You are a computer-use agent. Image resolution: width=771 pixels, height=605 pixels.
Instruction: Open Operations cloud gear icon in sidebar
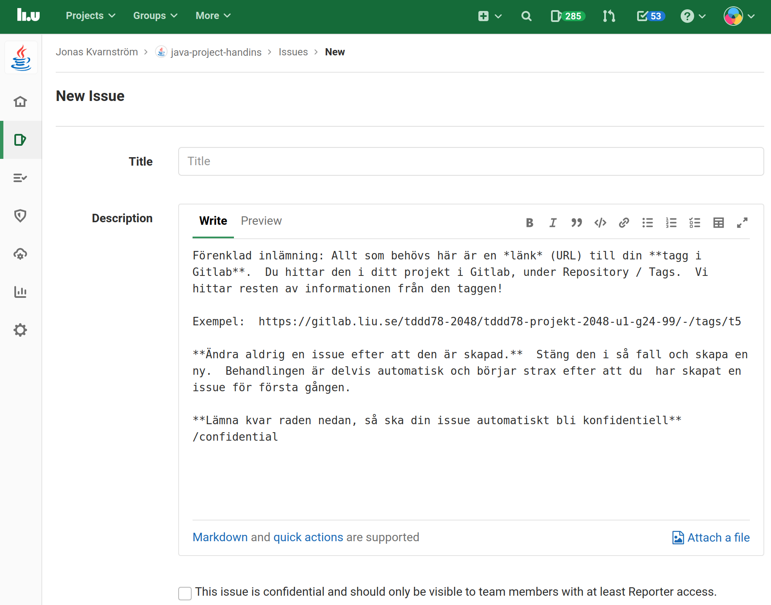[20, 254]
